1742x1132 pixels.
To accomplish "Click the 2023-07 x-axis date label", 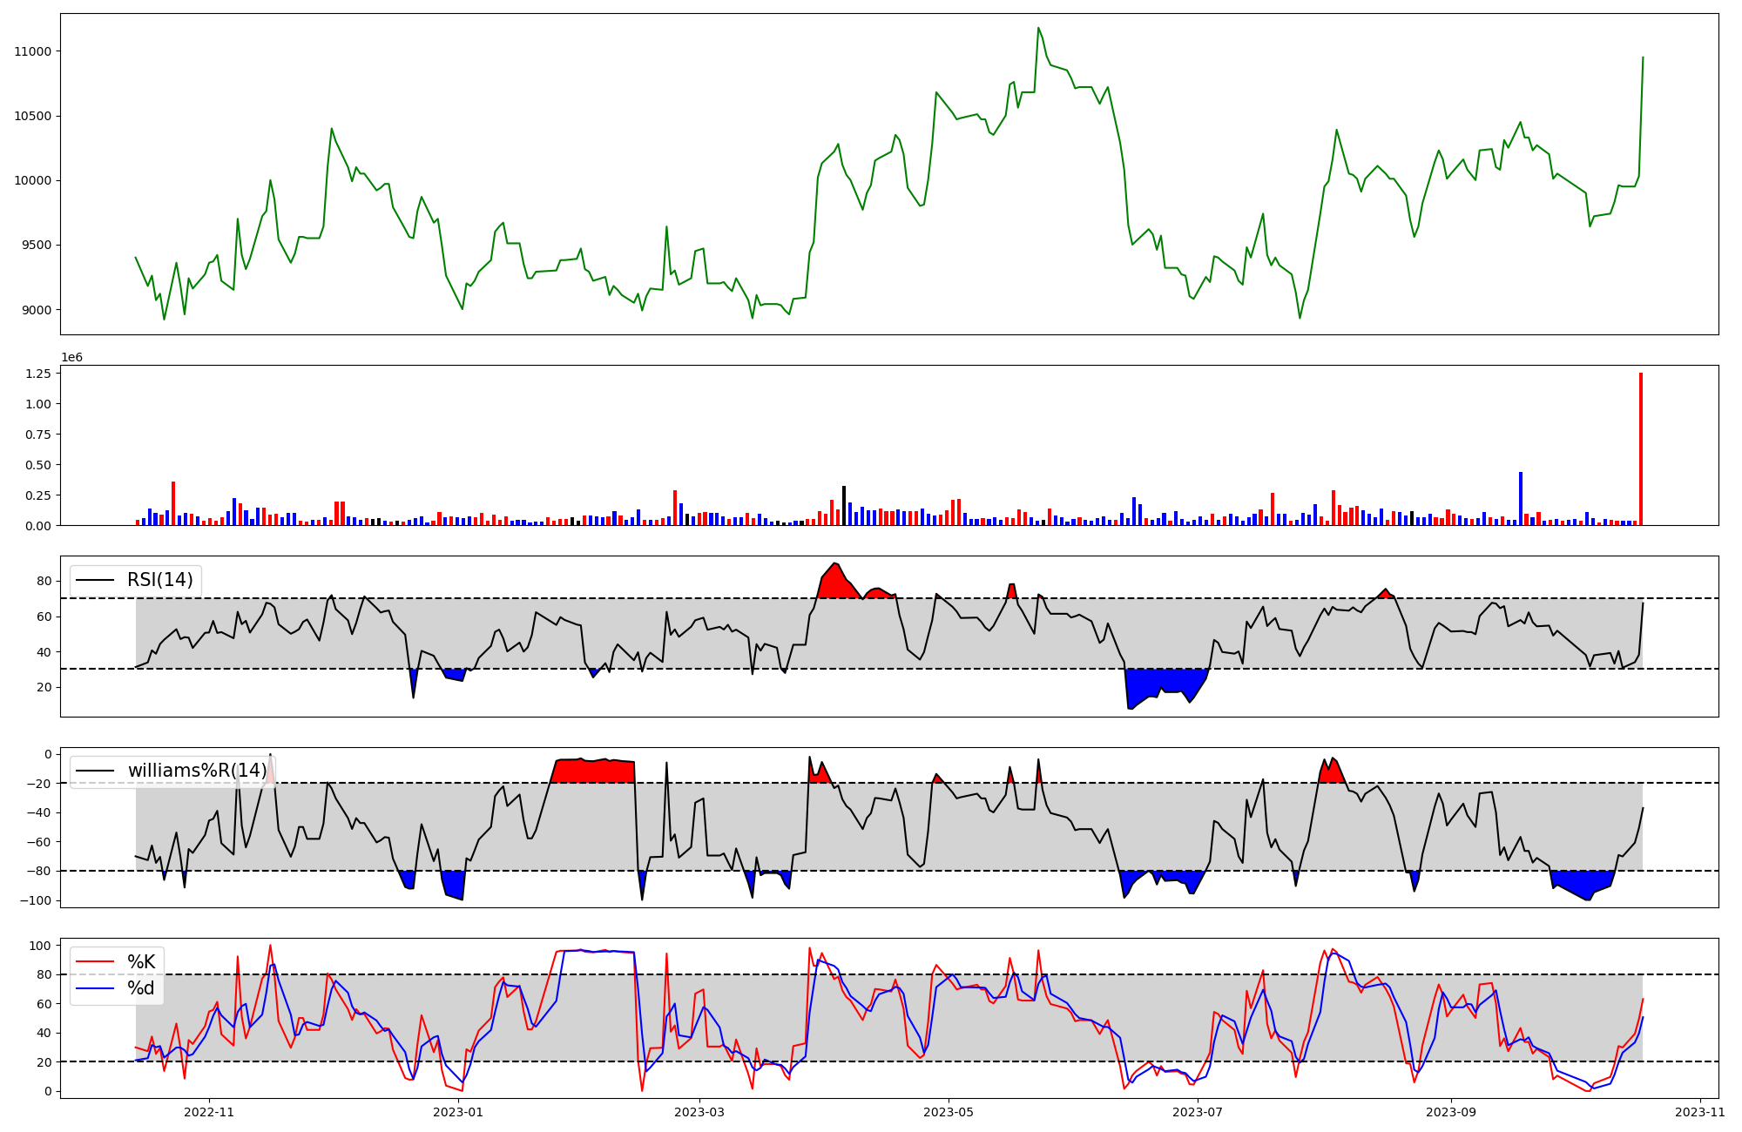I will 1197,1112.
